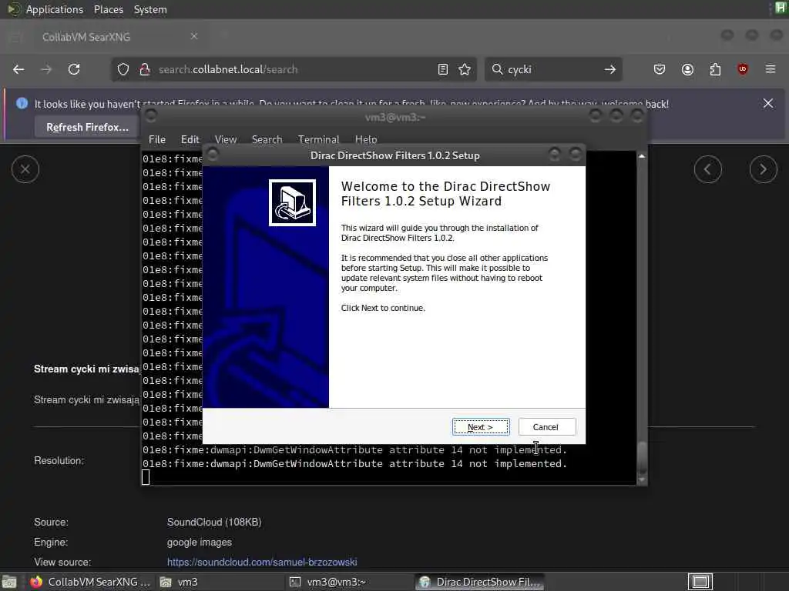Image resolution: width=789 pixels, height=591 pixels.
Task: Open the System menu in top panel
Action: pos(150,9)
